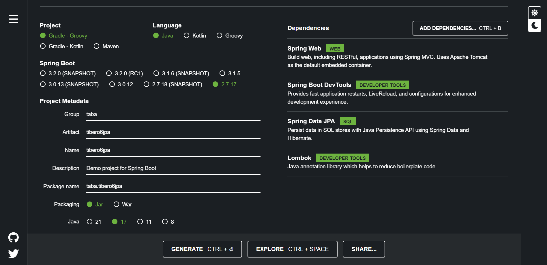Click the Spring Web dependency entry
The width and height of the screenshot is (547, 265).
[x=398, y=57]
